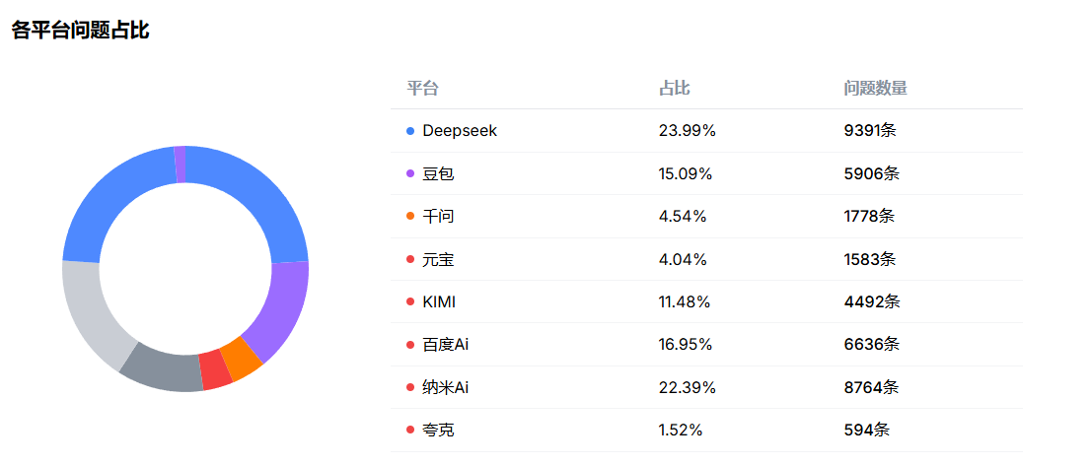This screenshot has width=1091, height=465.
Task: Click the 15.09% value for 豆包
Action: (685, 174)
